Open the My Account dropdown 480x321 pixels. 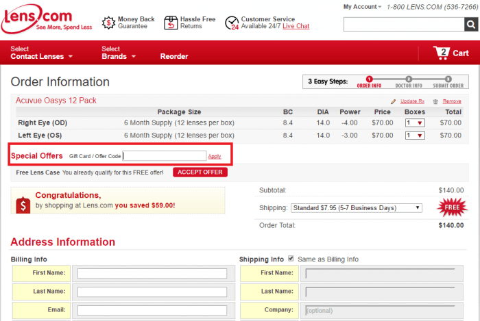pos(363,7)
